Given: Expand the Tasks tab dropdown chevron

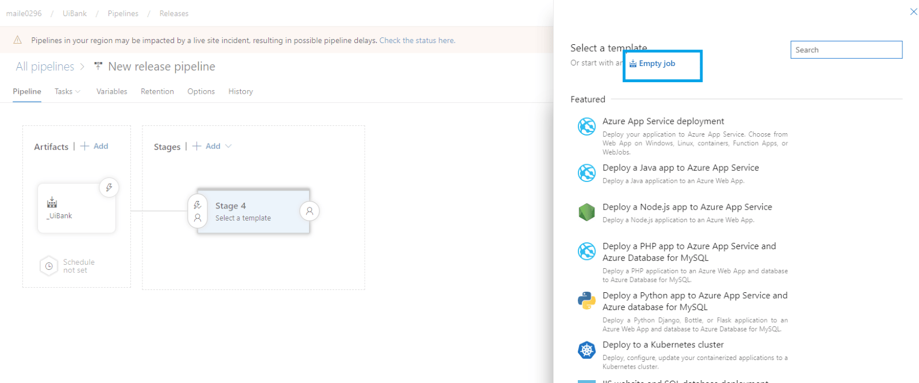Looking at the screenshot, I should point(78,91).
